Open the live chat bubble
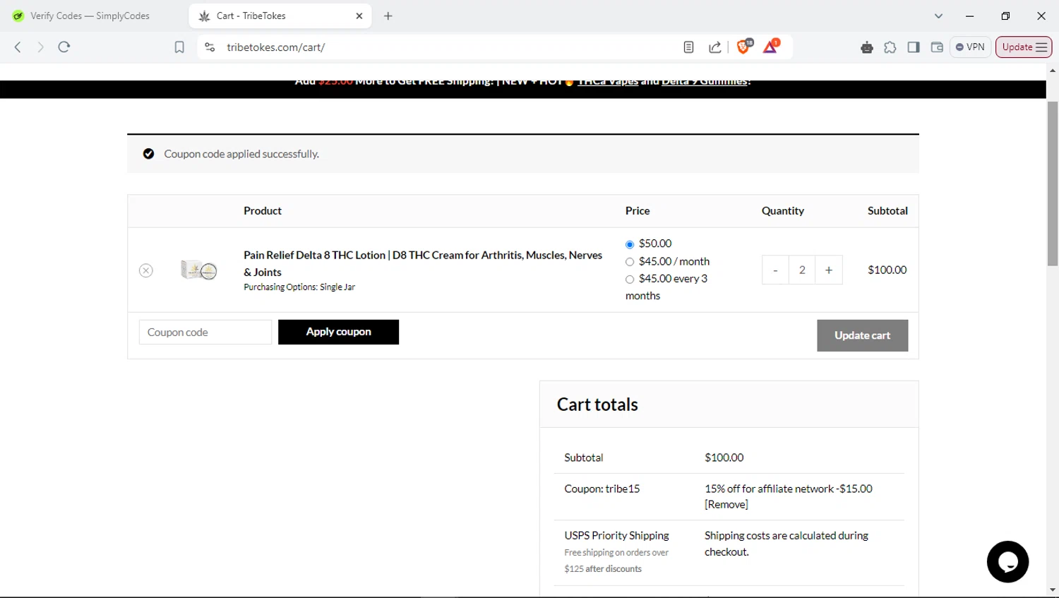 point(1007,562)
